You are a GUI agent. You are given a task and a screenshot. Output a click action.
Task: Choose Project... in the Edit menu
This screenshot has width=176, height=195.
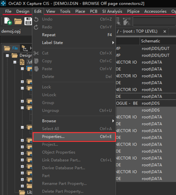74,144
